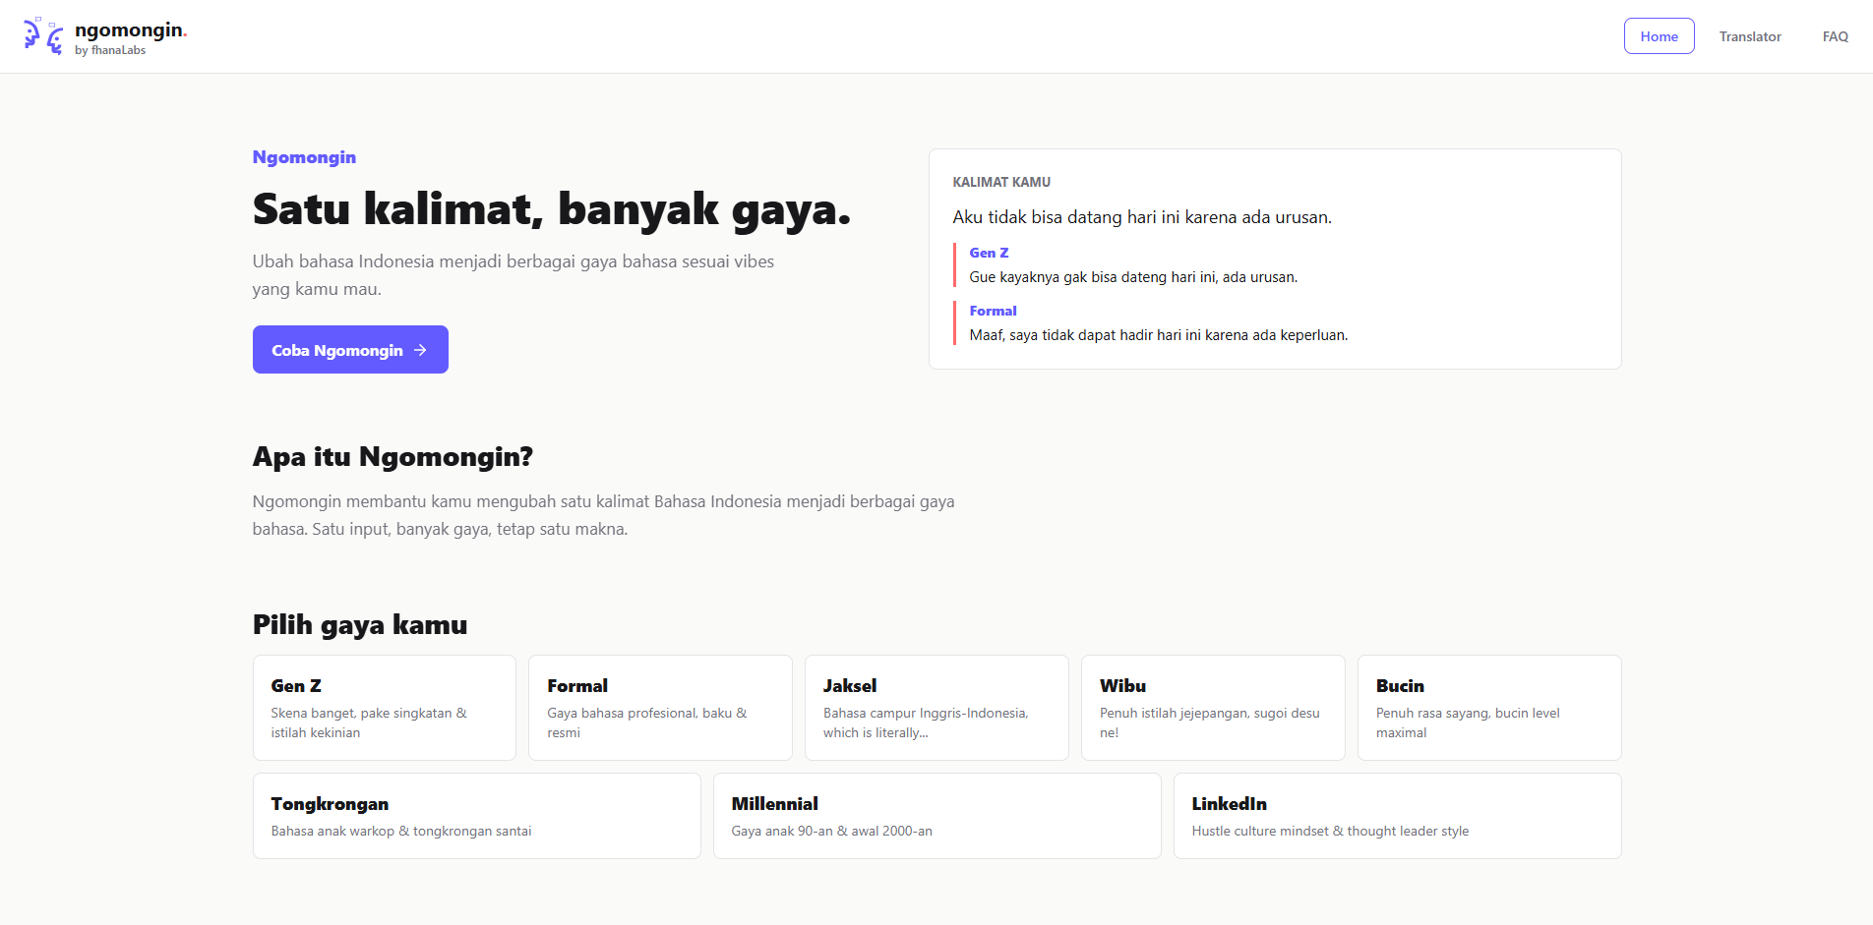
Task: Click 'Gaya anak 90-an & awal 2000-an' text
Action: 831,831
